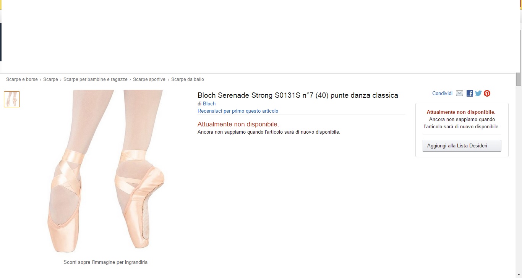Click the 'Scorri sopra l'immagine' caption
Viewport: 522px width, 278px height.
[x=105, y=262]
